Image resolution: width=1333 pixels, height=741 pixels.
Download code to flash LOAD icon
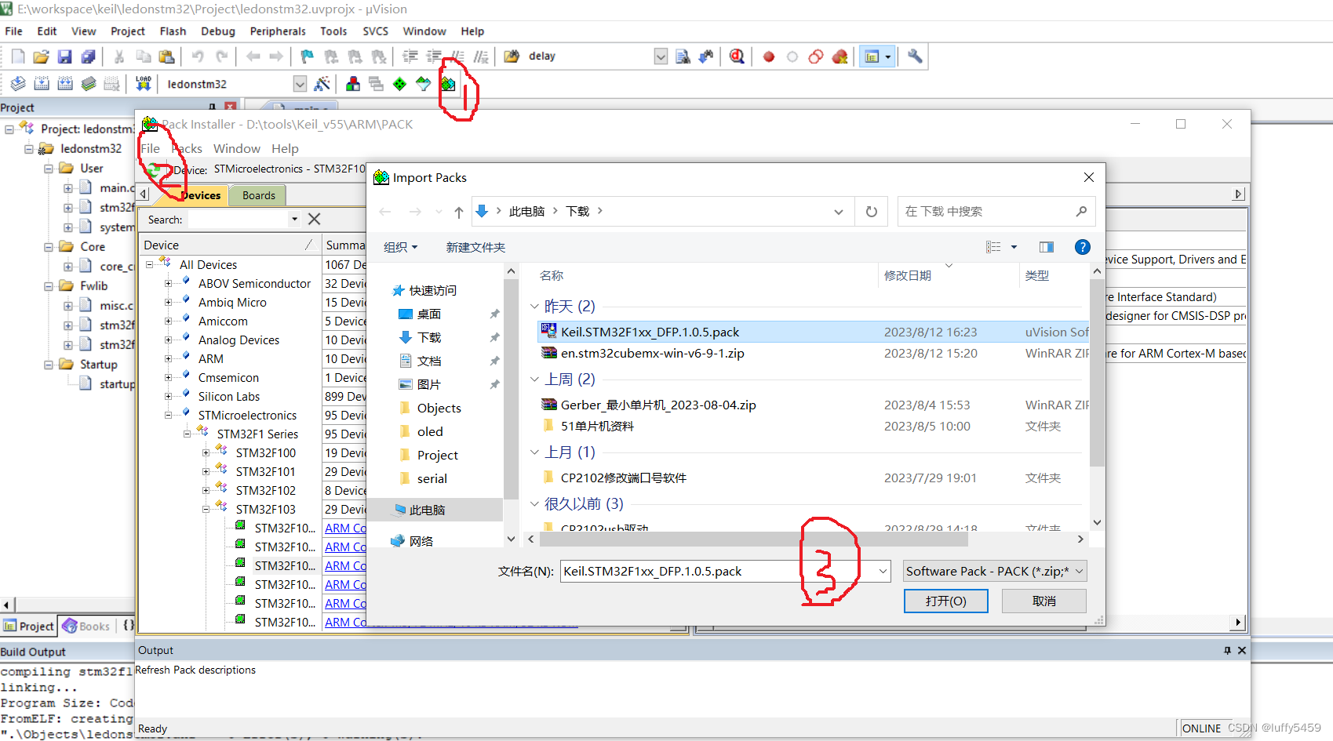pyautogui.click(x=144, y=84)
